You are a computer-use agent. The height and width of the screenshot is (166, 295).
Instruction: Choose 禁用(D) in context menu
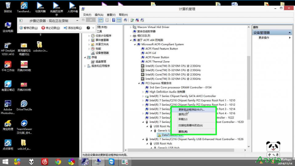[194, 114]
